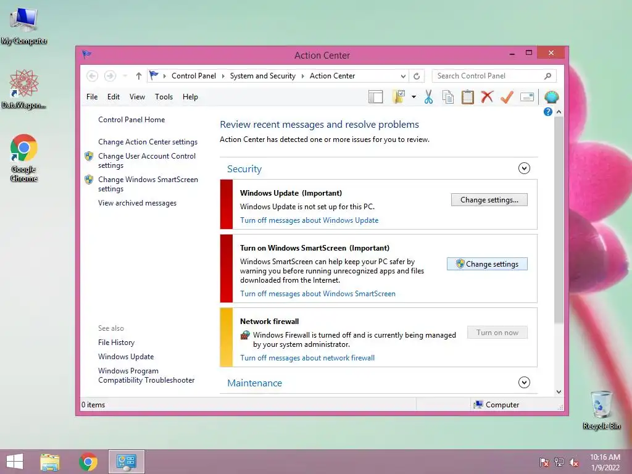
Task: Click the Control Panel taskbar button
Action: click(x=126, y=462)
